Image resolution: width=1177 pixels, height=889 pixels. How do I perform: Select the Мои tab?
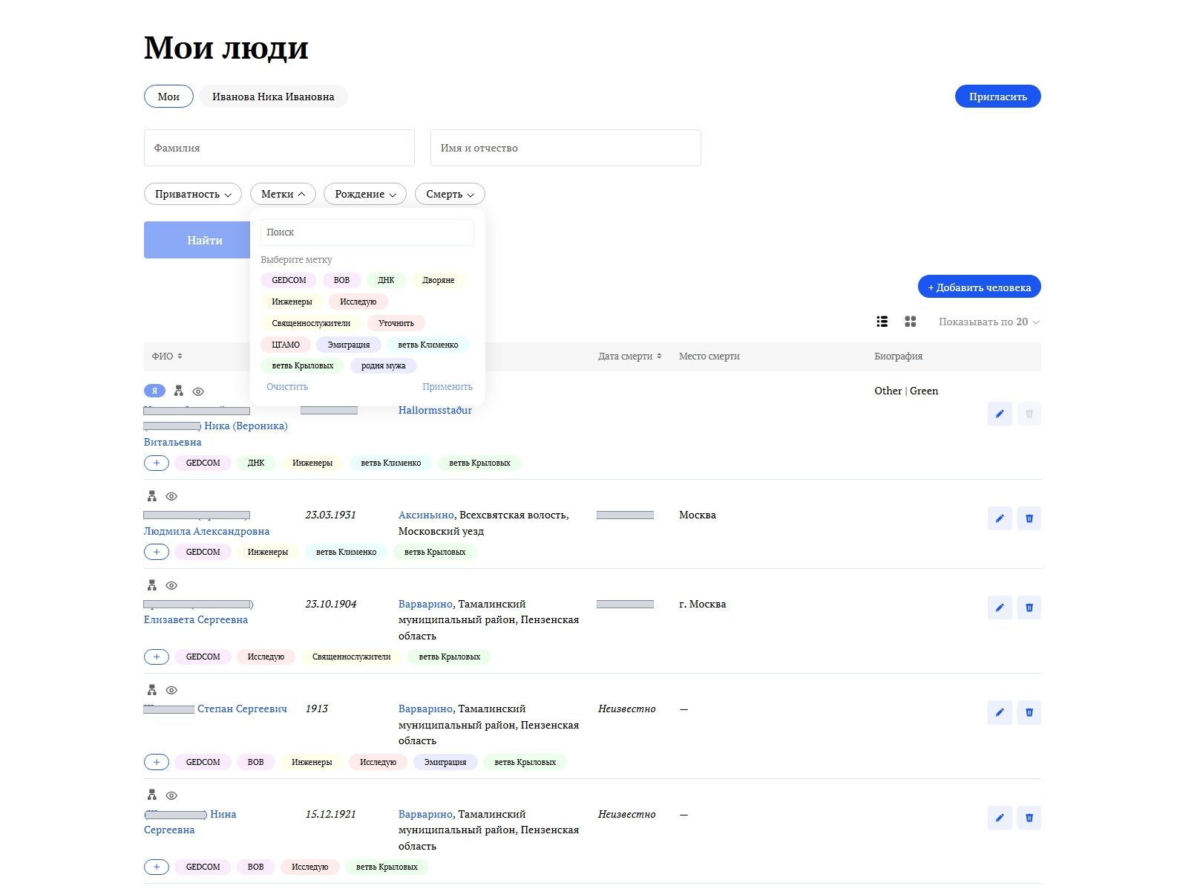[x=168, y=97]
